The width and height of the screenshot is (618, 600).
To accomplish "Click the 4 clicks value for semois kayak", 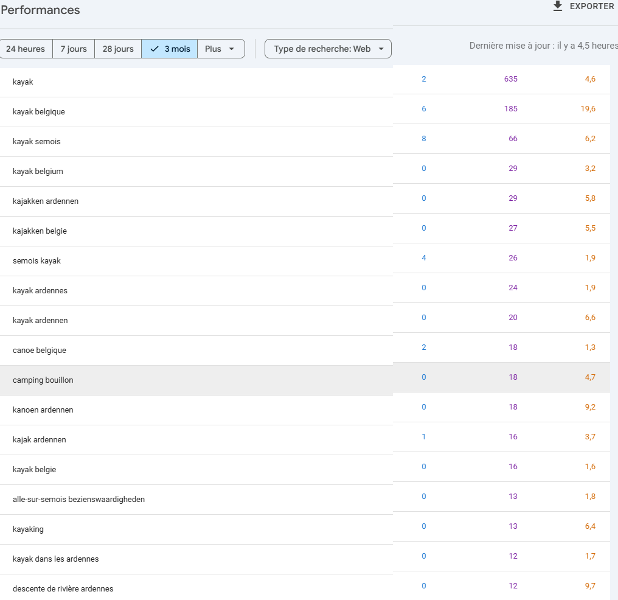I will (x=424, y=258).
